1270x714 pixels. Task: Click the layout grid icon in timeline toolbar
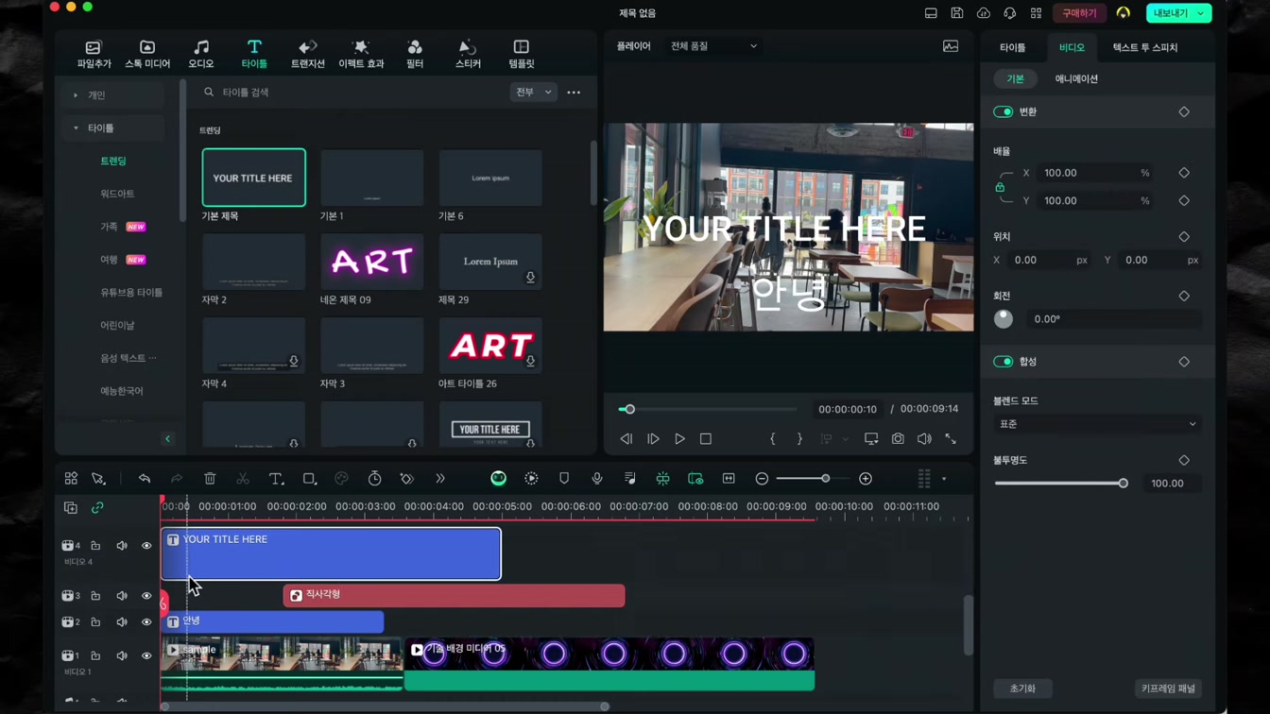tap(71, 479)
